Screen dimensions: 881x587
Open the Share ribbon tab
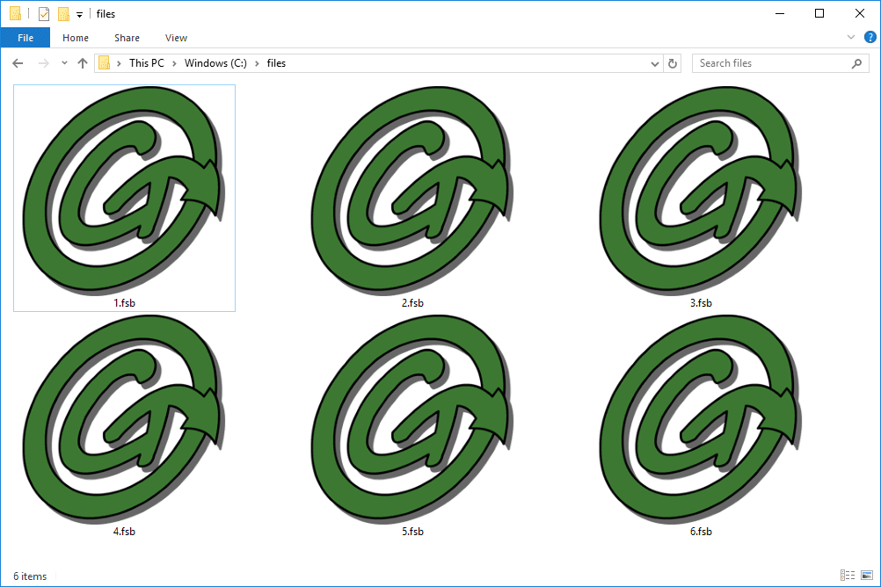127,38
